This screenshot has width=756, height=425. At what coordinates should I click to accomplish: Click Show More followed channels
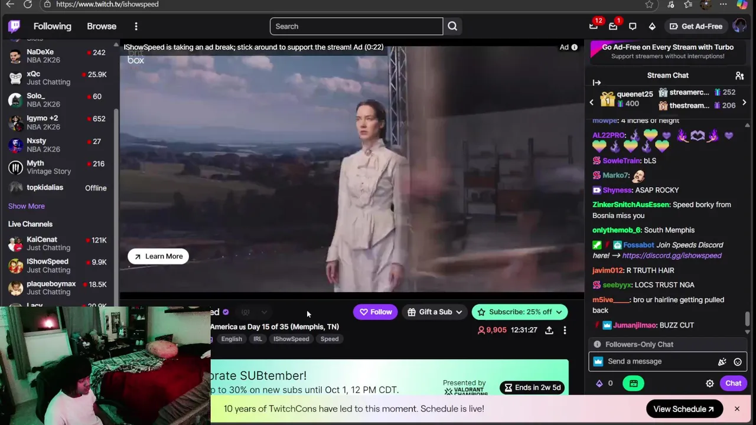pyautogui.click(x=27, y=206)
